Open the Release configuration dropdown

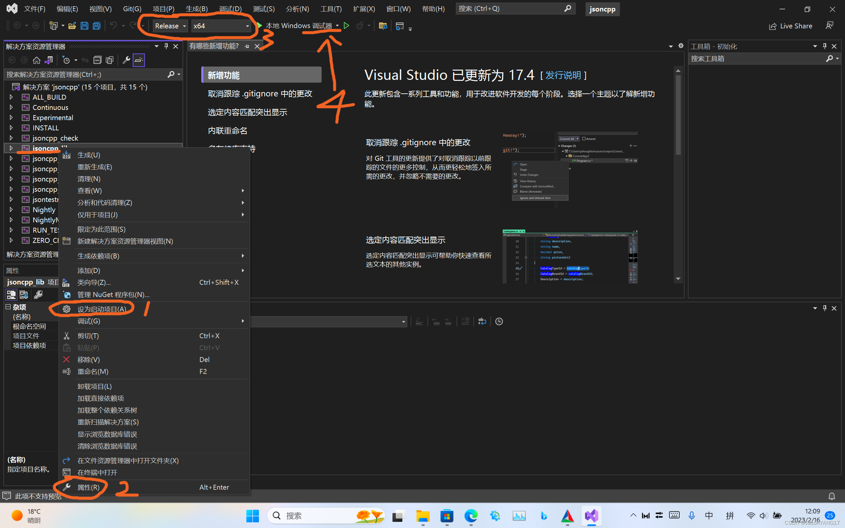point(170,26)
